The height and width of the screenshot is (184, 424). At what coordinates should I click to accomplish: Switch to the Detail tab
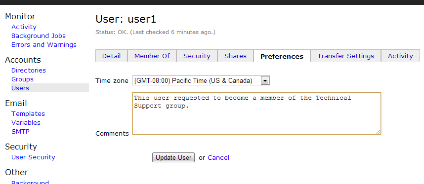pos(111,56)
